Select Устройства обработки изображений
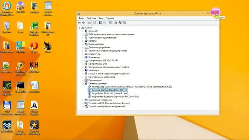This screenshot has height=140, width=249. (107, 107)
